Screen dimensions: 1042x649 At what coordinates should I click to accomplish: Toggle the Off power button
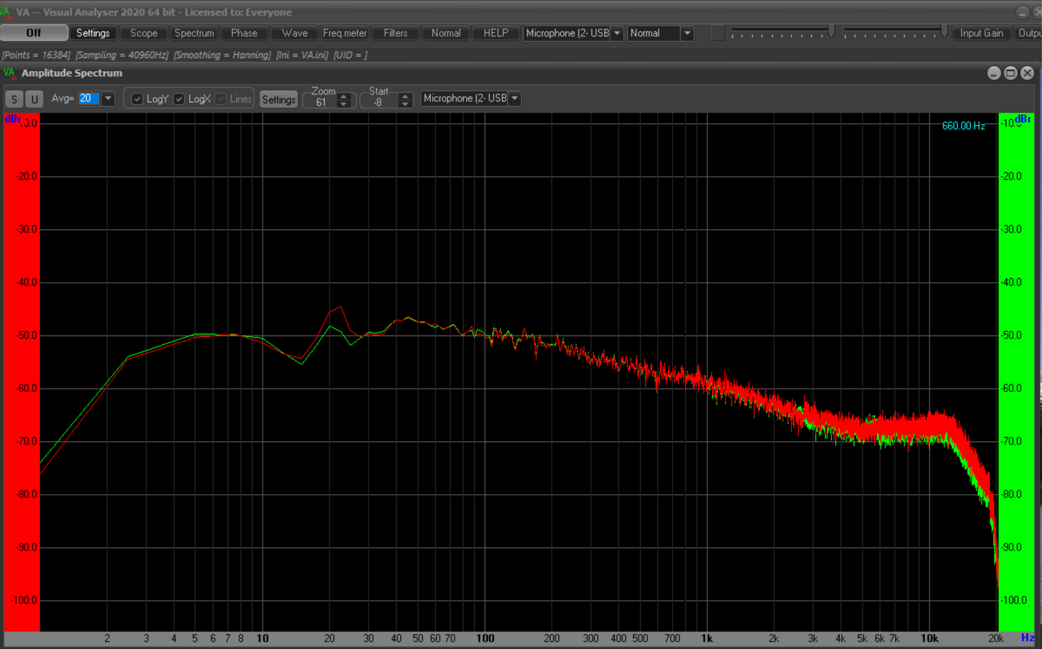(x=34, y=33)
